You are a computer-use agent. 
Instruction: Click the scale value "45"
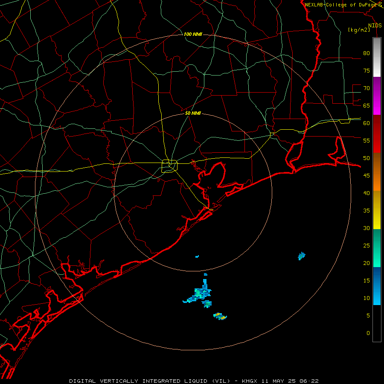point(367,176)
